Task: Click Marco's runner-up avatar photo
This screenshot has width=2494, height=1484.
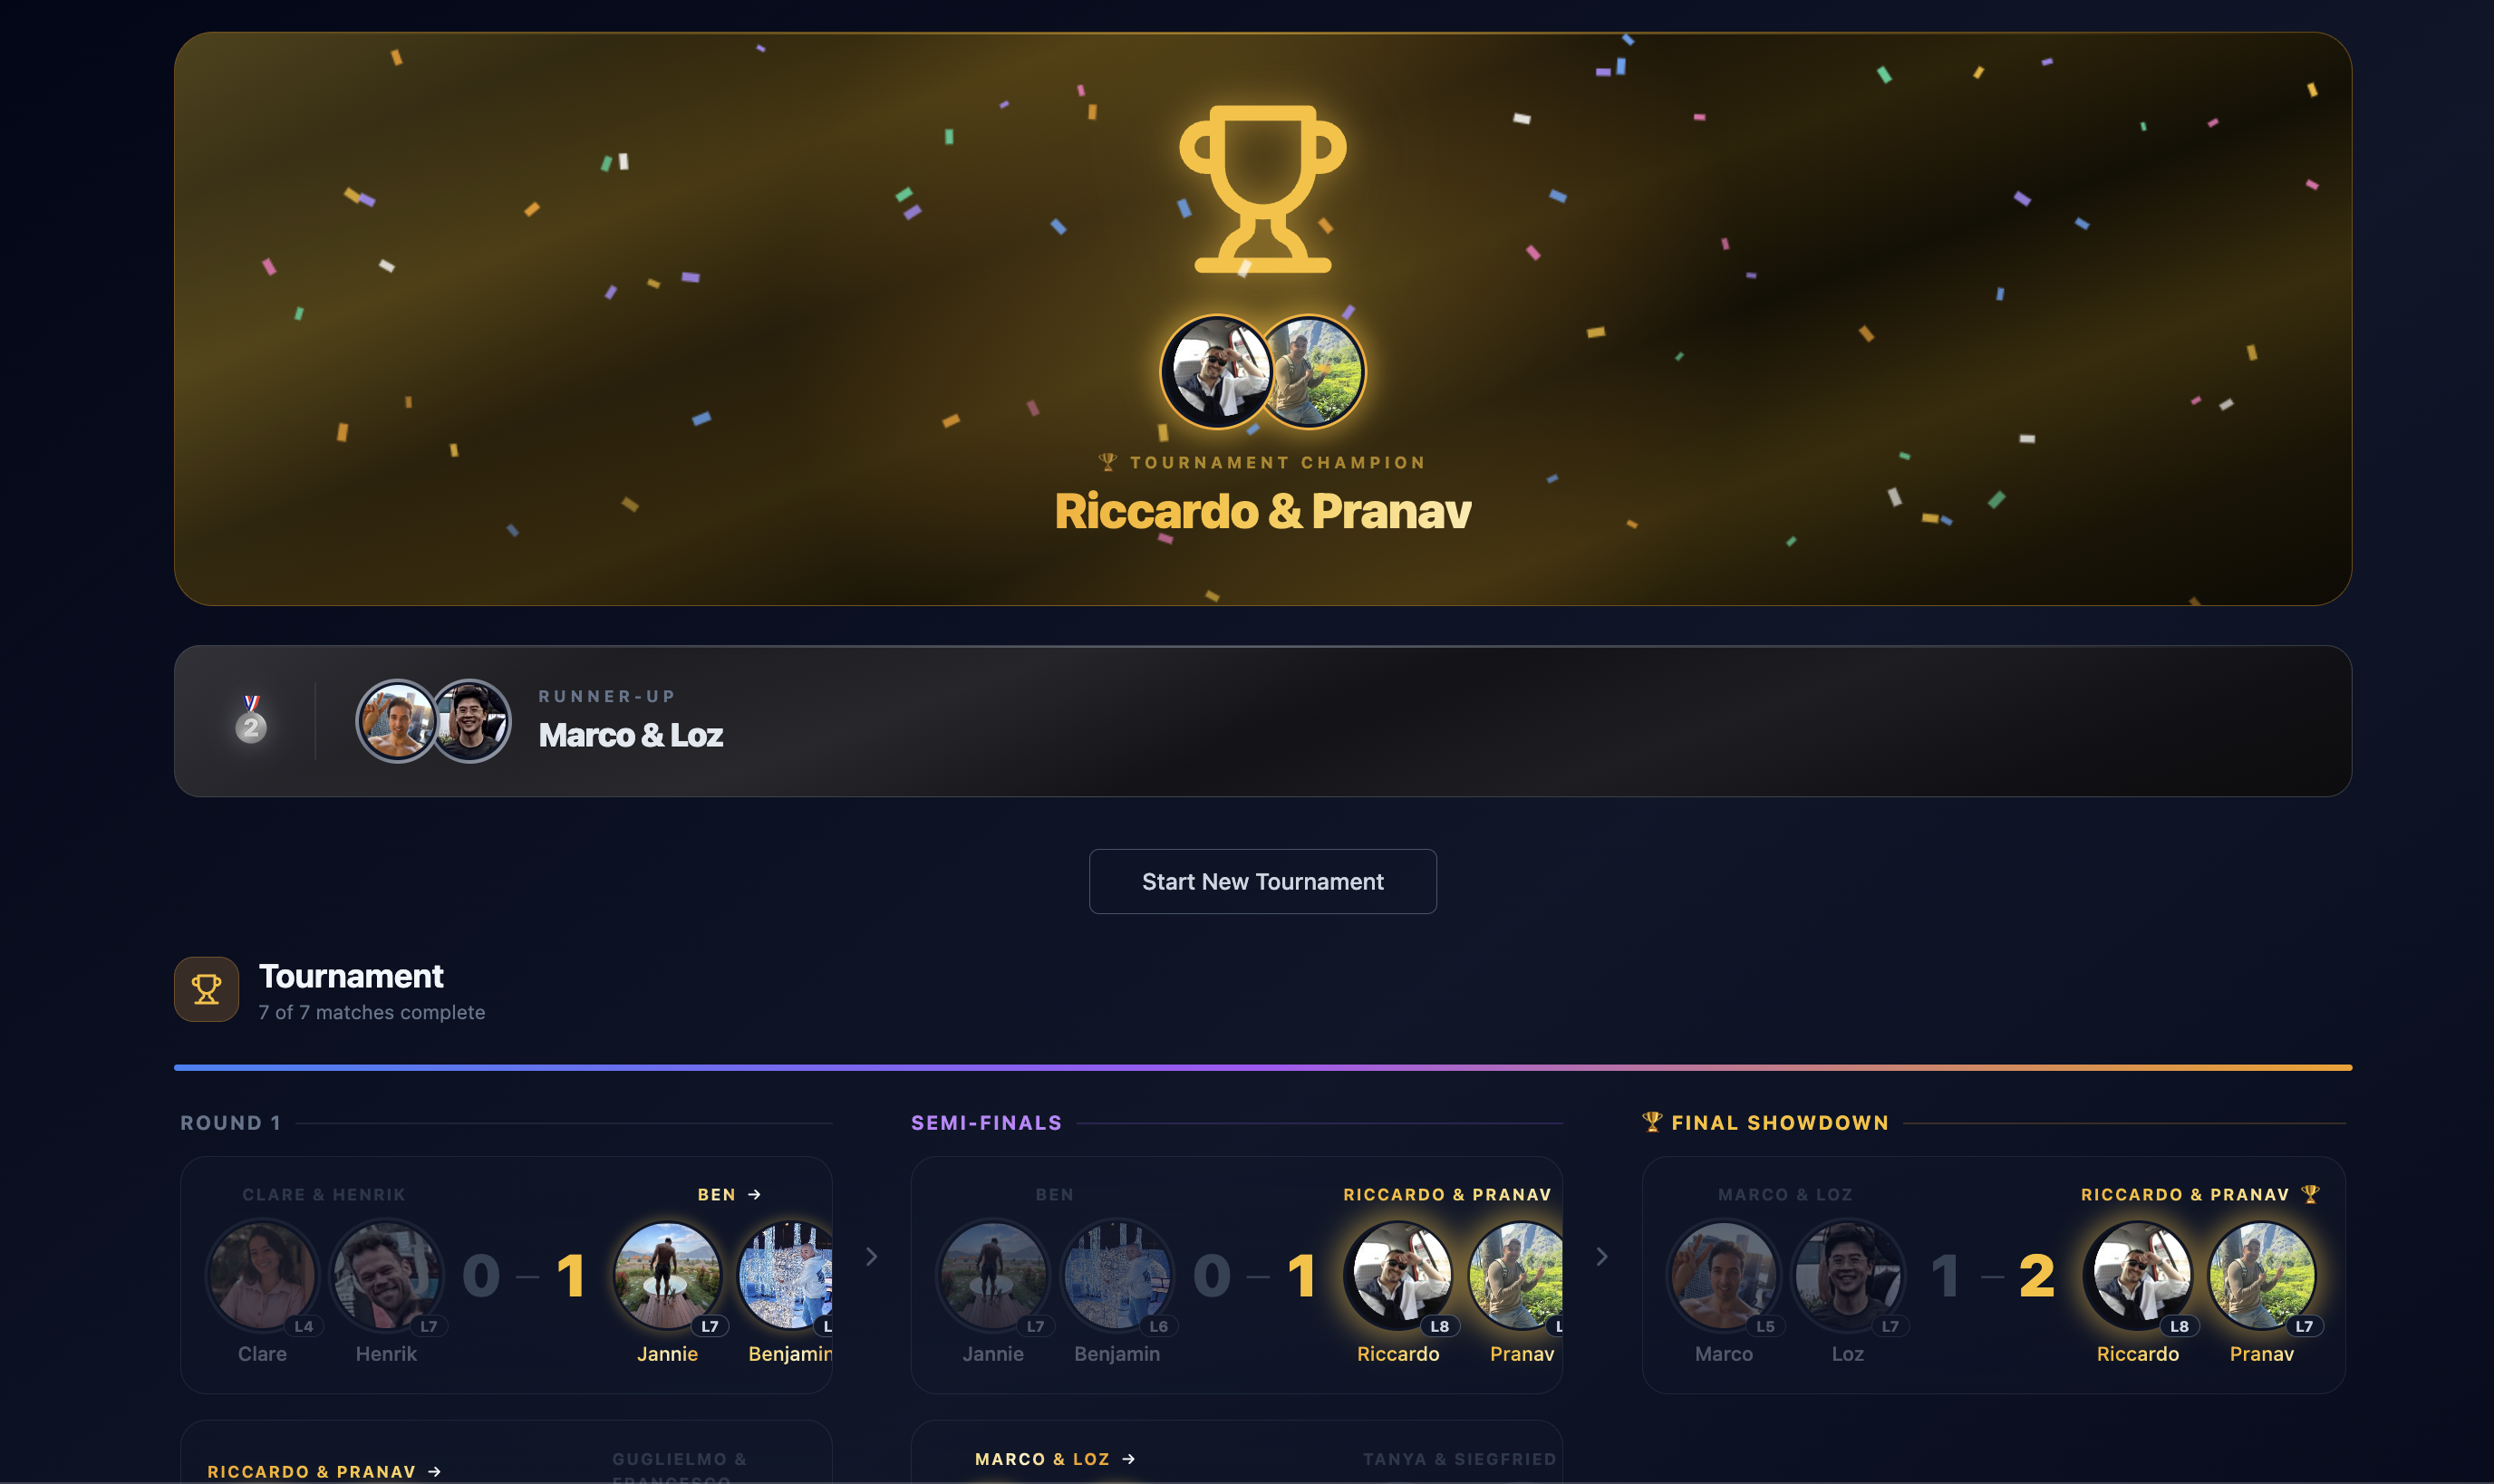Action: point(397,721)
